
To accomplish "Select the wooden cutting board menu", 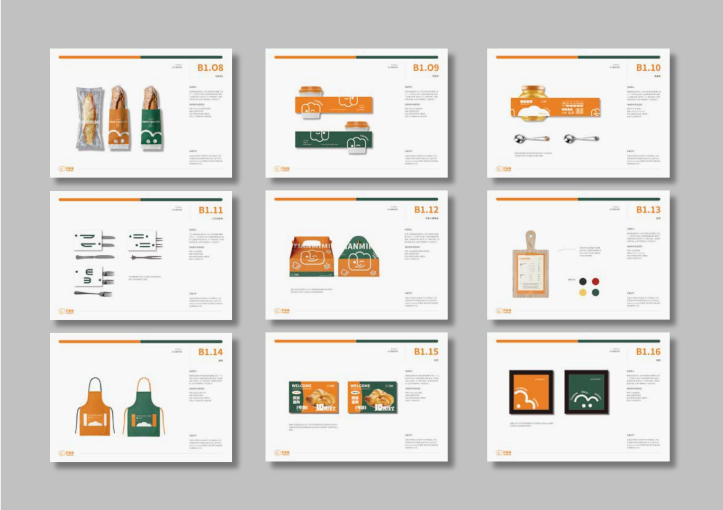I will point(530,264).
